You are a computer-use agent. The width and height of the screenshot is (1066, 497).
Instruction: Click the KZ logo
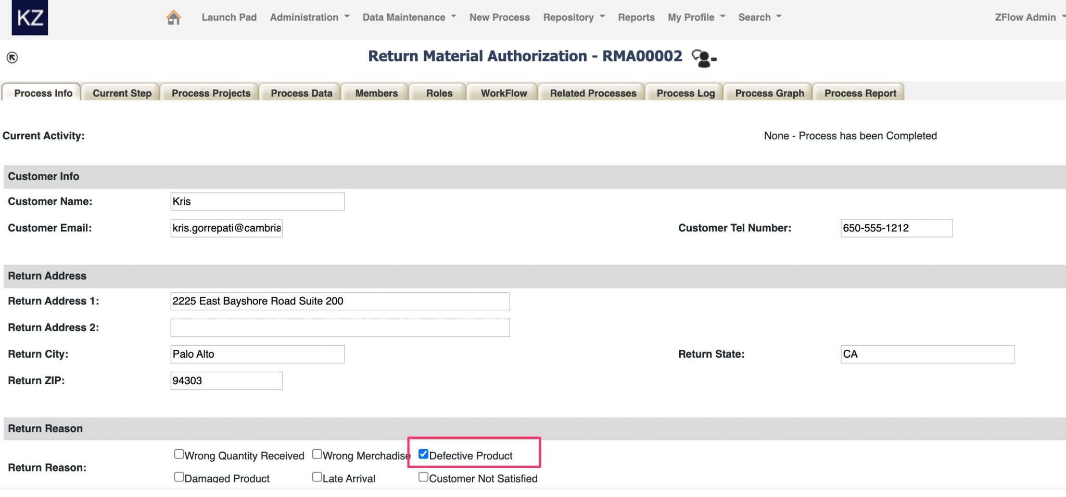tap(29, 18)
